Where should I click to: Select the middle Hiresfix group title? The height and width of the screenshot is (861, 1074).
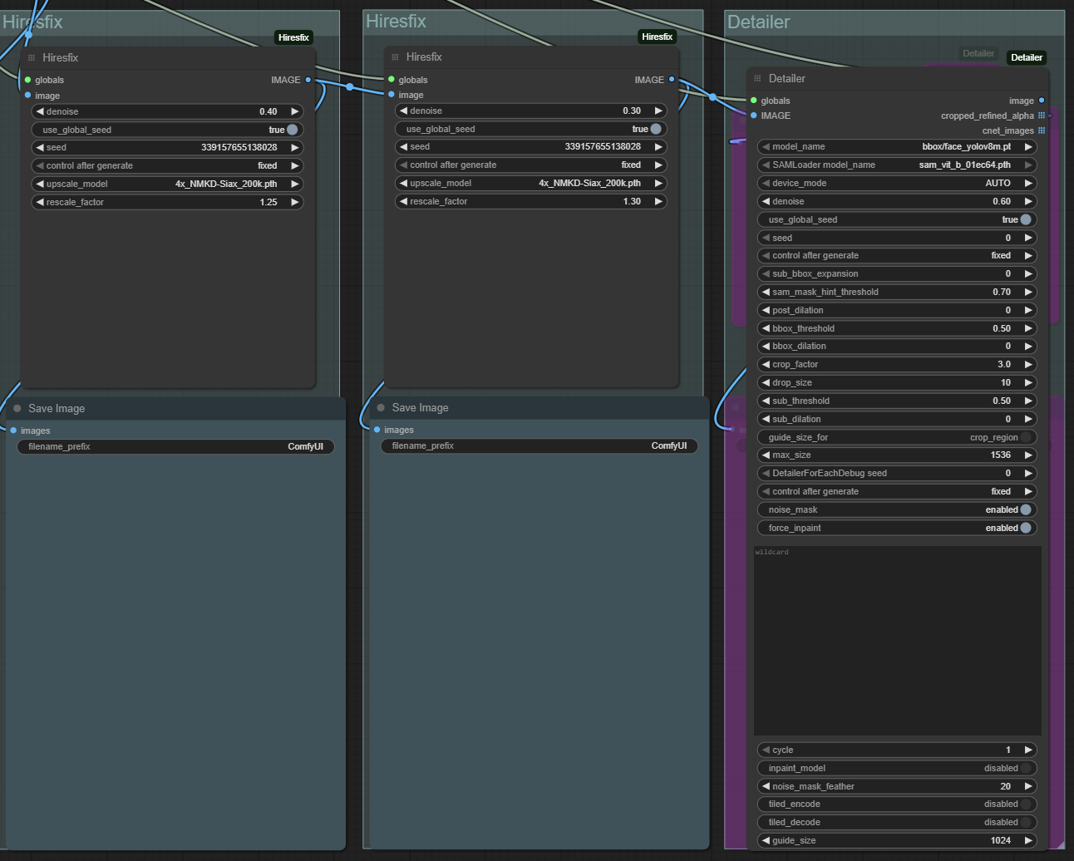coord(396,22)
